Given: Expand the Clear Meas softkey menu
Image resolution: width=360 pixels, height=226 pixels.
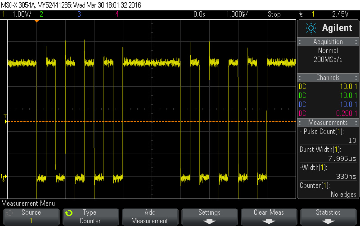Looking at the screenshot, I should point(269,221).
